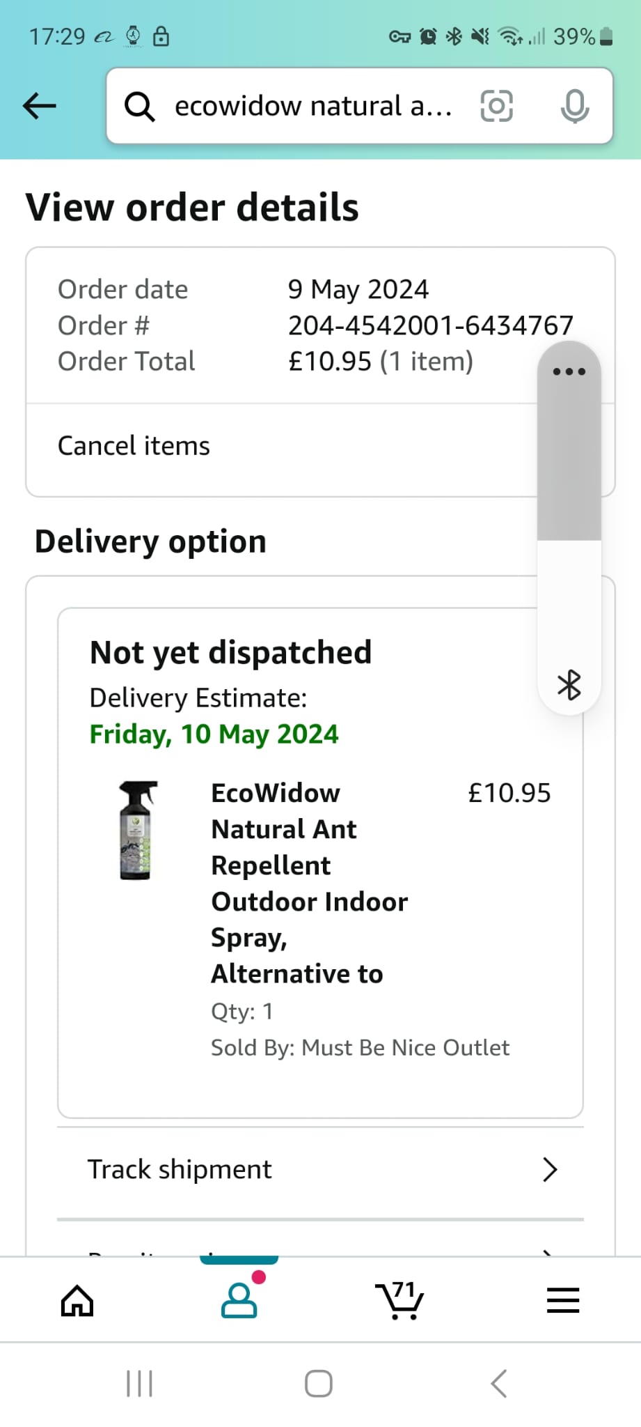Tap the microphone voice search icon
Viewport: 641px width, 1427px height.
(x=575, y=106)
